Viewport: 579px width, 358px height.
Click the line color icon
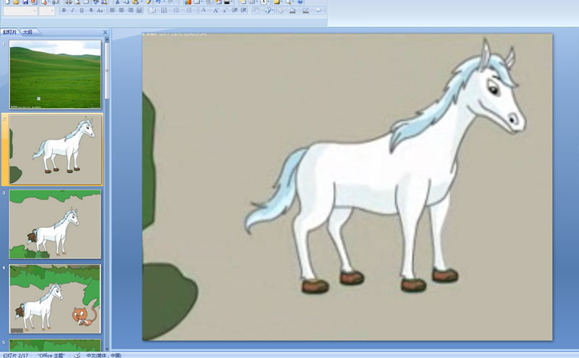(x=305, y=10)
